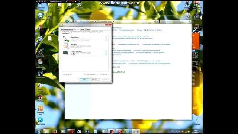This screenshot has height=134, width=238.
Task: Open Настройка функций кнопок питания link
Action: [147, 50]
